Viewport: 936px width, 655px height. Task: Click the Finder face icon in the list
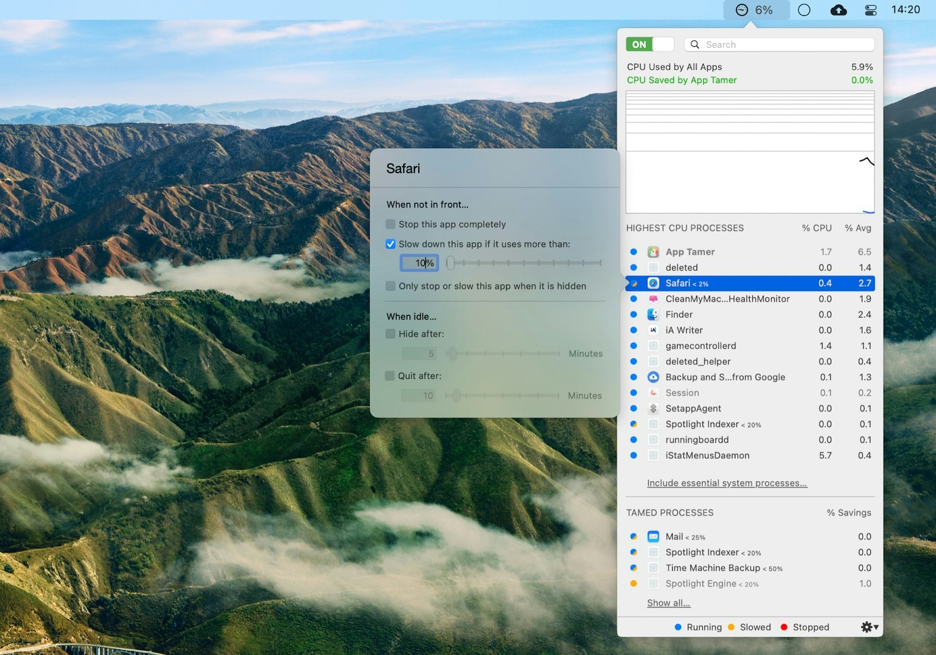pos(653,314)
